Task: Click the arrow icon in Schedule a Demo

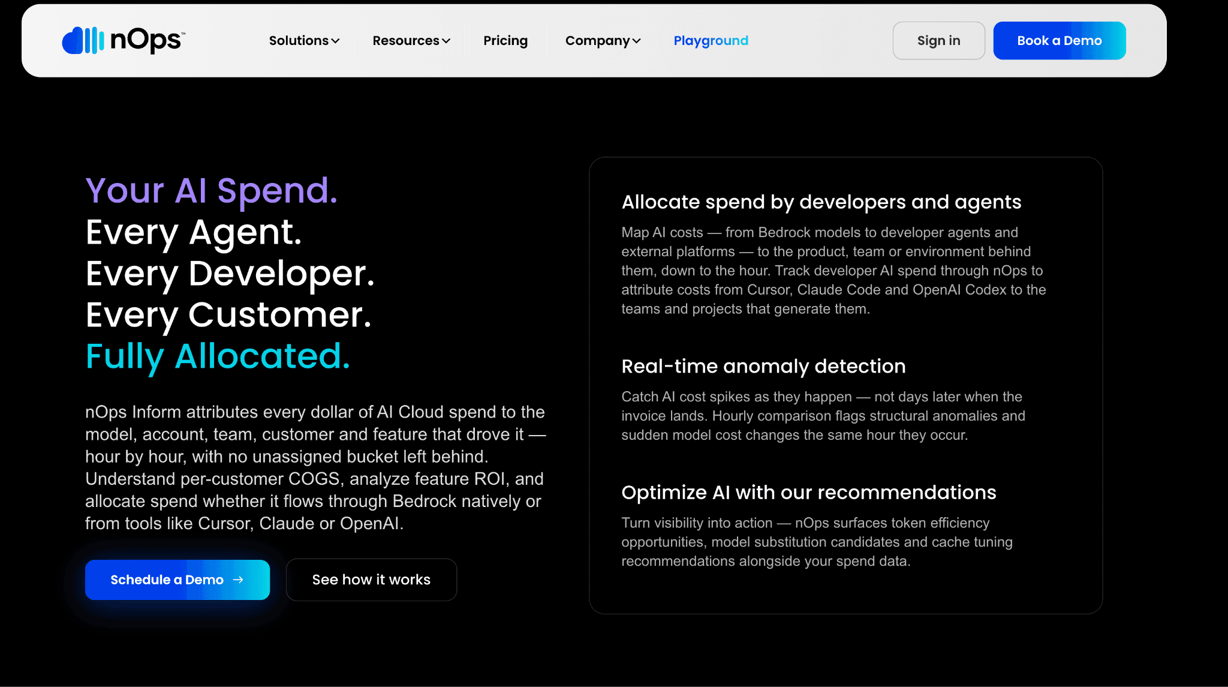Action: point(238,580)
